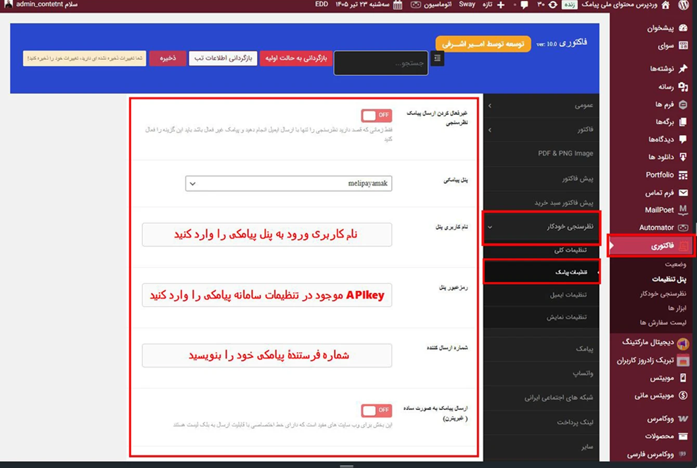The width and height of the screenshot is (697, 468).
Task: Expand the فاکتور settings section
Action: click(x=541, y=129)
